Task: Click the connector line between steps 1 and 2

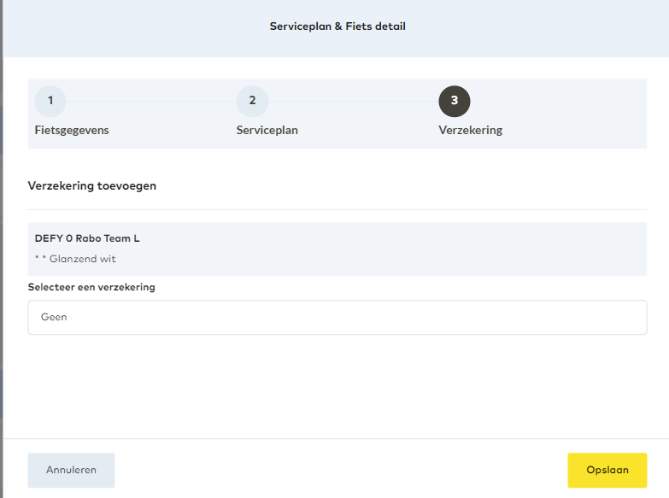Action: 151,101
